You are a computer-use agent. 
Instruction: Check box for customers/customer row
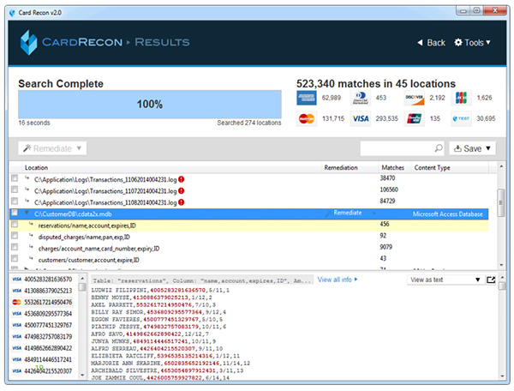pyautogui.click(x=15, y=258)
